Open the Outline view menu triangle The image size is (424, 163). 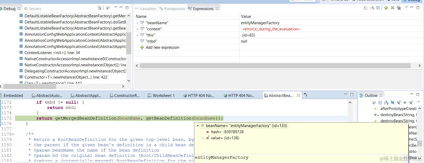click(419, 102)
